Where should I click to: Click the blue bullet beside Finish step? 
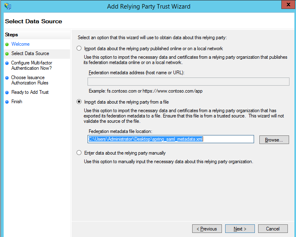click(x=7, y=102)
